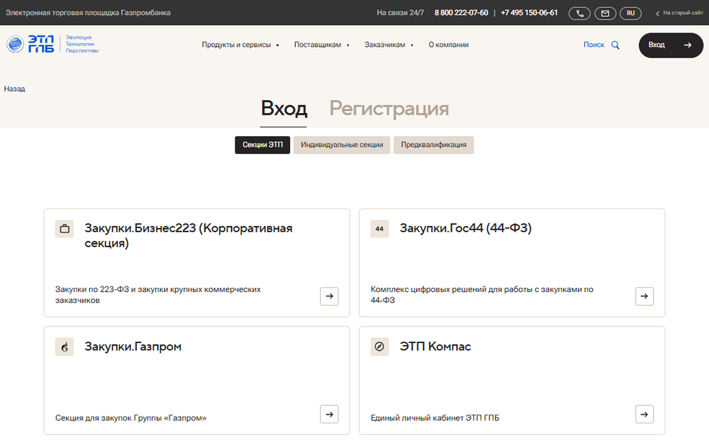The image size is (709, 441).
Task: Select the Индивидуальные секции tab
Action: point(341,145)
